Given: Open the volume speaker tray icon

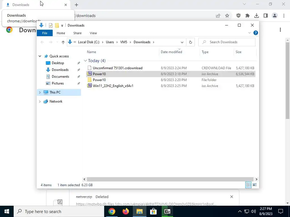Looking at the screenshot, I should (253, 211).
